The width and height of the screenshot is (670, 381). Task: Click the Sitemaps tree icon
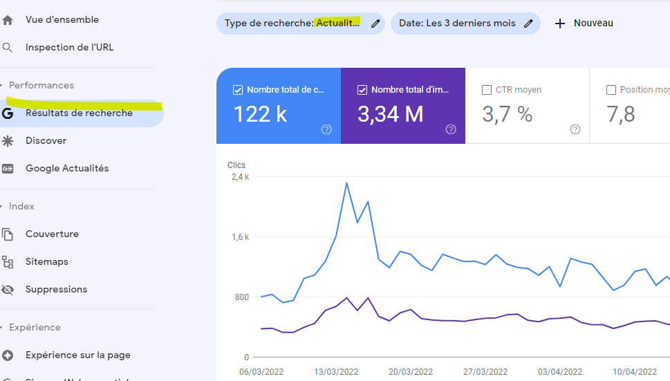tap(8, 262)
